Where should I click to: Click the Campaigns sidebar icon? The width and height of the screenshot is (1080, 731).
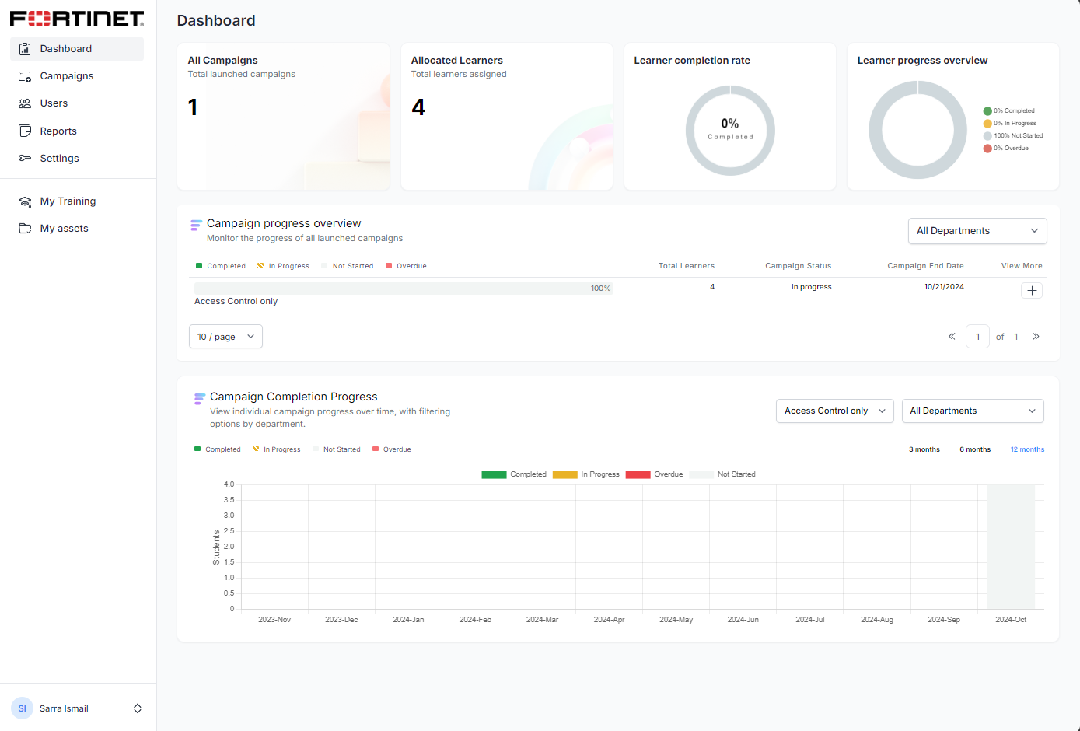tap(25, 75)
